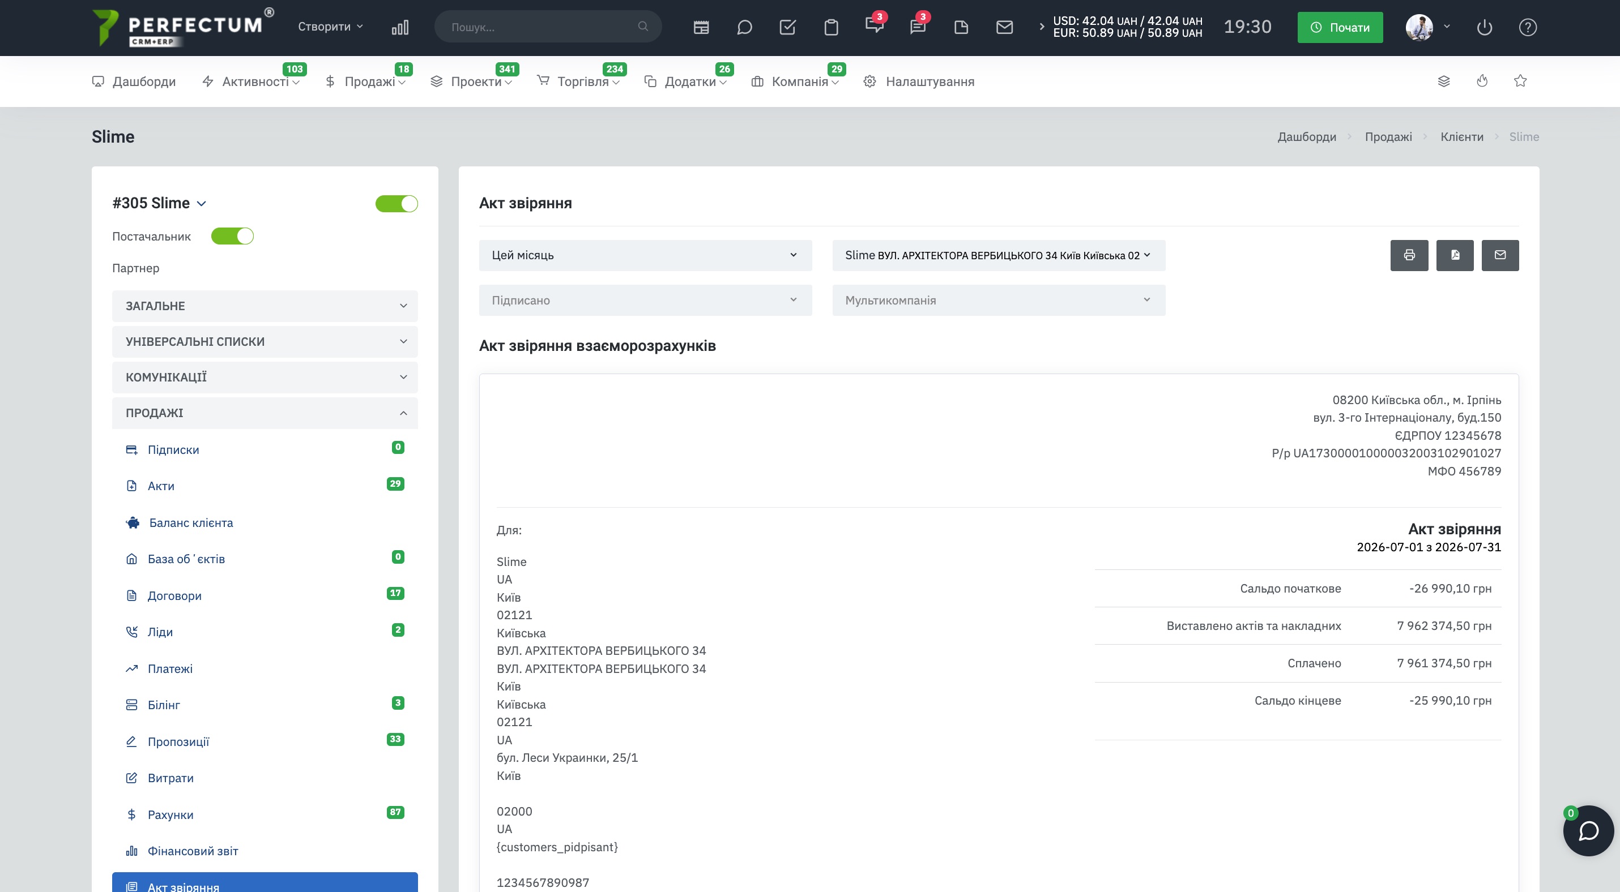Open the Створити dropdown
Screen dimensions: 1620x892
[330, 27]
